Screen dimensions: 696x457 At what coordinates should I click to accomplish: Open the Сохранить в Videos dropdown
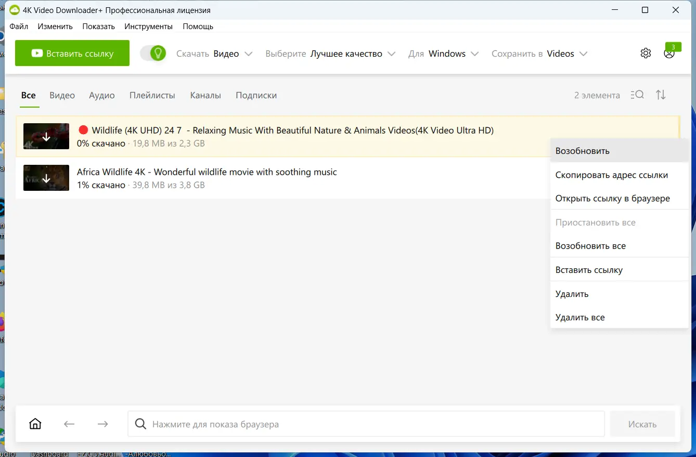[x=539, y=54]
